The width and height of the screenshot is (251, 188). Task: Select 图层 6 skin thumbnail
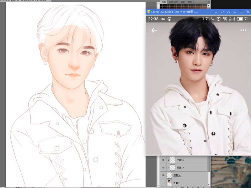[169, 175]
